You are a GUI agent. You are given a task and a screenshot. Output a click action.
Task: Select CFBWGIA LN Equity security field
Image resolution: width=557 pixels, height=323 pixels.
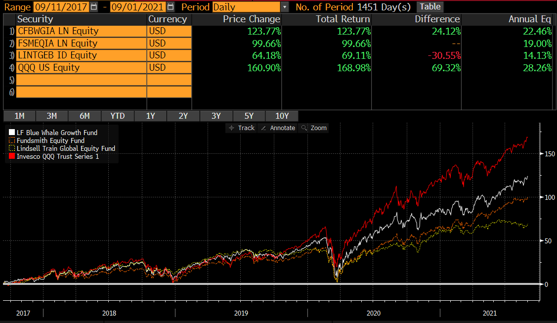click(x=82, y=31)
